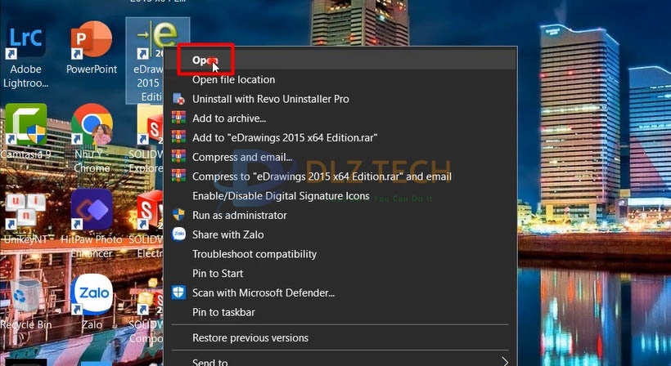This screenshot has height=366, width=671.
Task: Choose Compress and email... entry
Action: 241,157
